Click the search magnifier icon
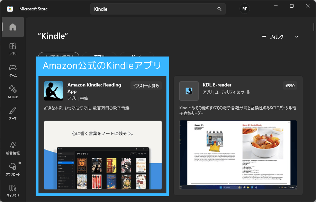This screenshot has width=316, height=202. point(219,9)
